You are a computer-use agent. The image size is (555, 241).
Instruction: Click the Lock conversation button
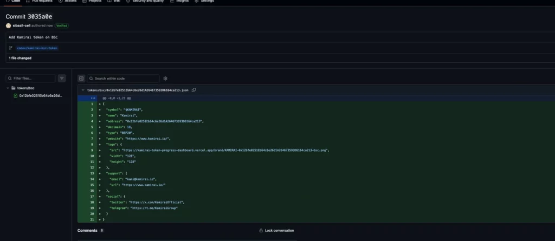click(276, 231)
